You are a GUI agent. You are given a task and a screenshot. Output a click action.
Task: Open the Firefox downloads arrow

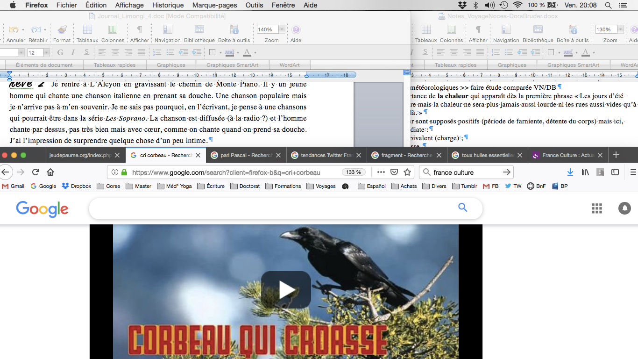[x=570, y=172]
